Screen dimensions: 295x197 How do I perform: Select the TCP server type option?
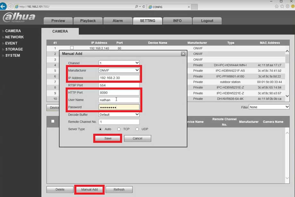[x=119, y=129]
